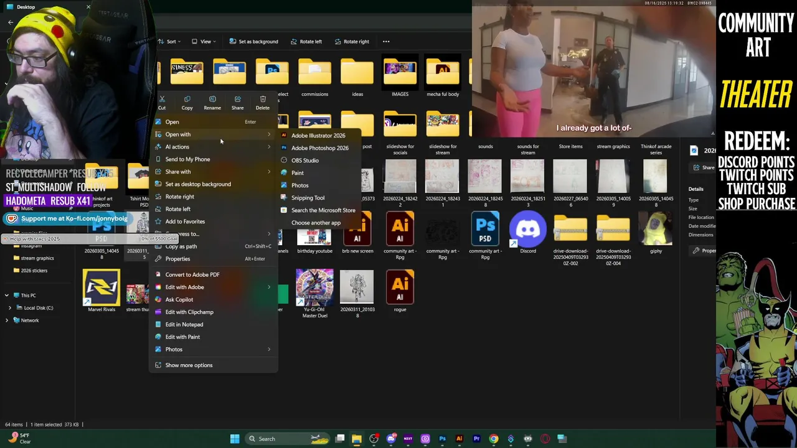Select Local Disk (C:) in navigation pane
797x448 pixels.
point(38,308)
